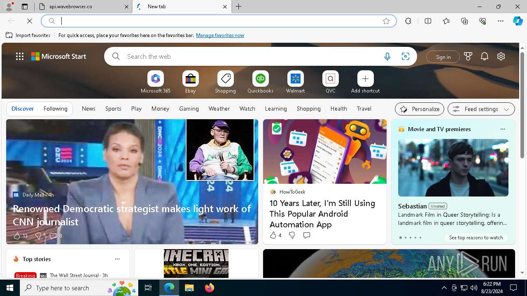Screen dimensions: 527x296
Task: Close the New tab tab
Action: tap(225, 7)
